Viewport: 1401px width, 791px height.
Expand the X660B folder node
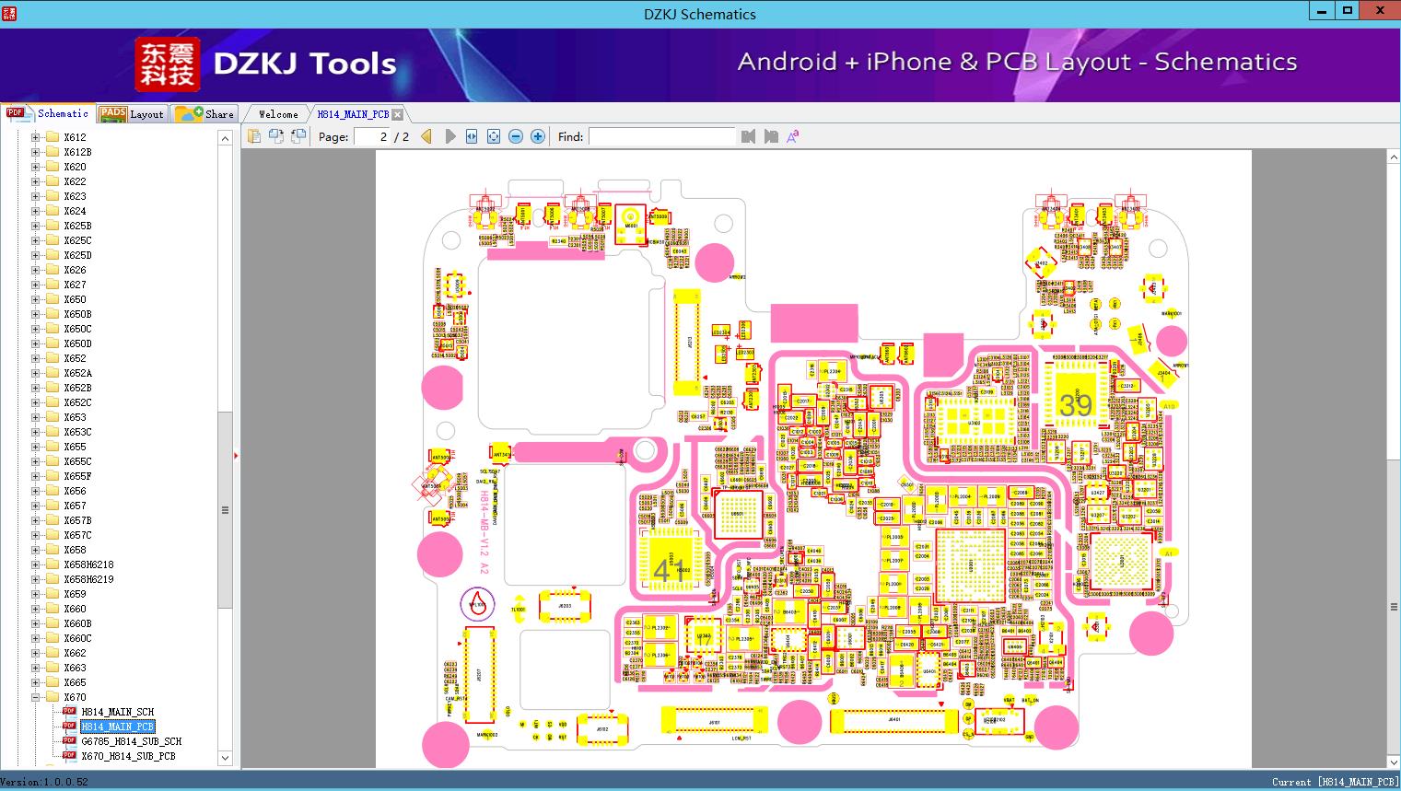pyautogui.click(x=36, y=623)
